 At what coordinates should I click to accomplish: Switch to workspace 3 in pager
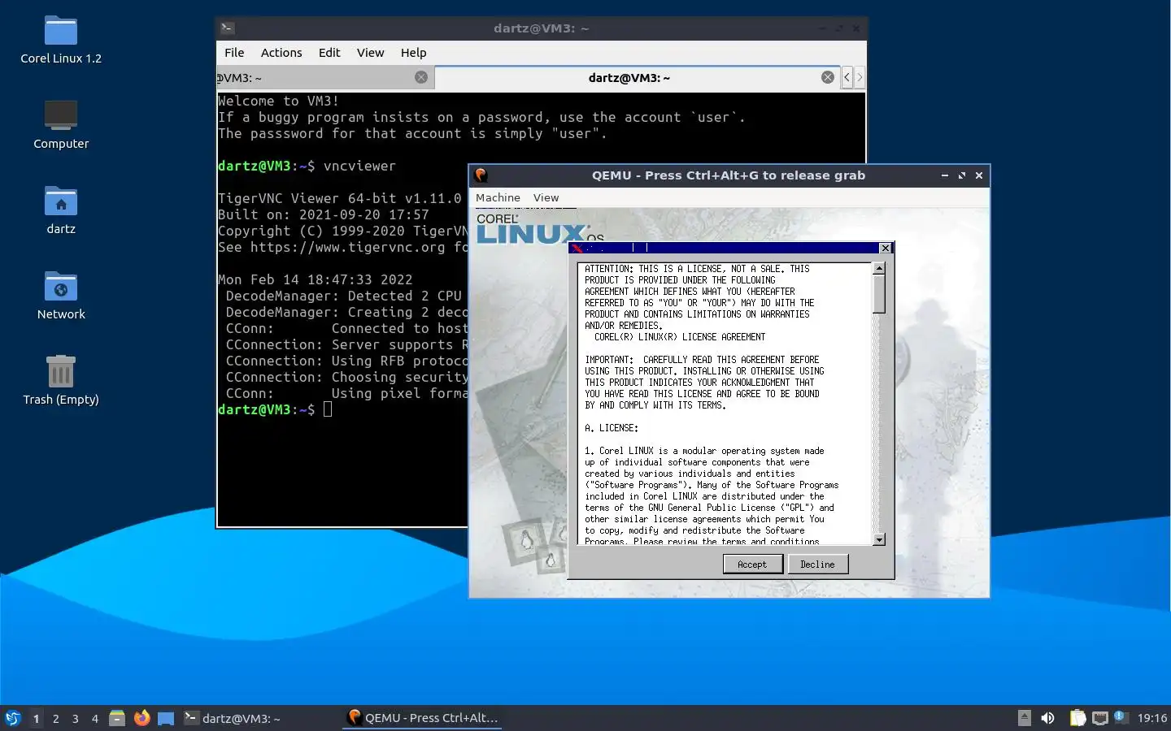click(75, 718)
